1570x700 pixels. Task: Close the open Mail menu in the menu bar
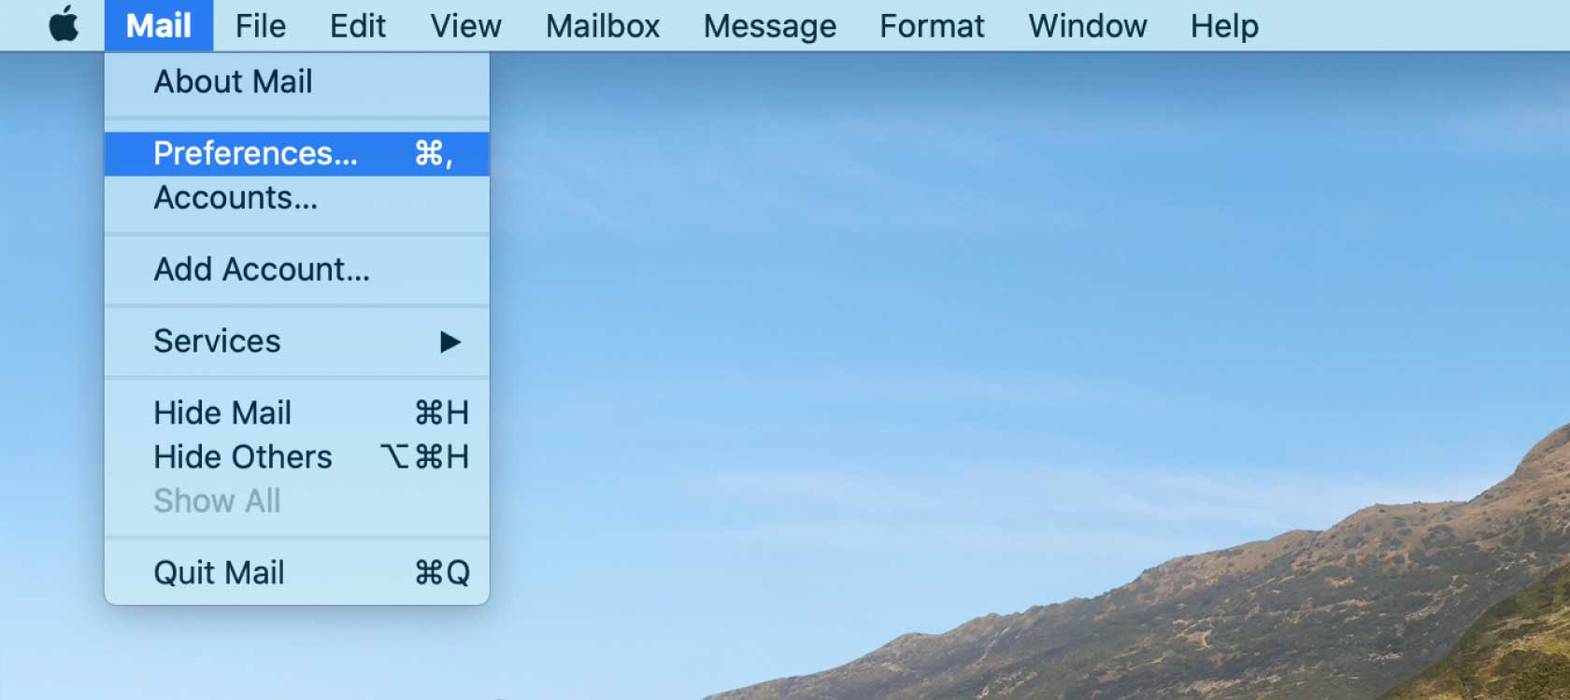[x=159, y=25]
